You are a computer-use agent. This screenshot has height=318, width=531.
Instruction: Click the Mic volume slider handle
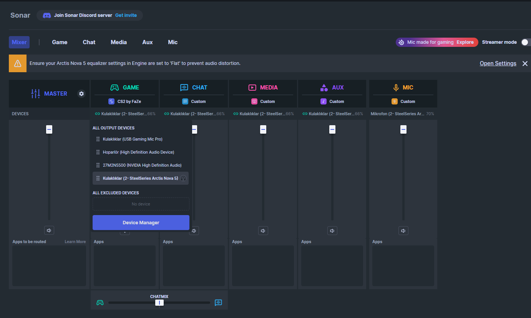click(x=403, y=129)
